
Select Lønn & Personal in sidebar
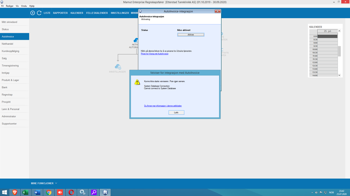coord(14,109)
